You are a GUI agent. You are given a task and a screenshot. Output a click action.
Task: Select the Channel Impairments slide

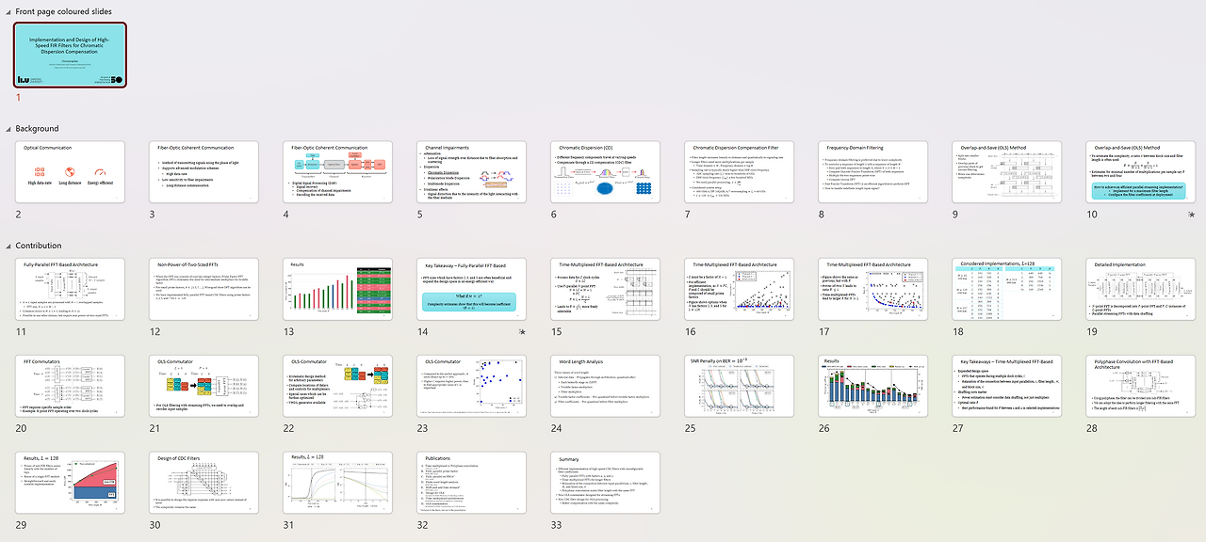click(x=472, y=172)
